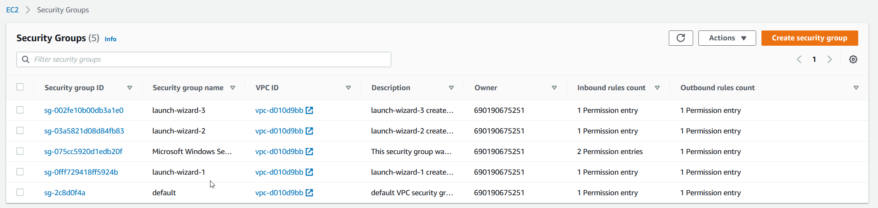Check the launch-wizard-3 row checkbox
Viewport: 878px width, 208px height.
click(x=20, y=110)
